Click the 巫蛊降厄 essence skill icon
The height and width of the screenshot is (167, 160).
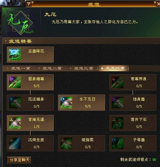[x=15, y=55]
